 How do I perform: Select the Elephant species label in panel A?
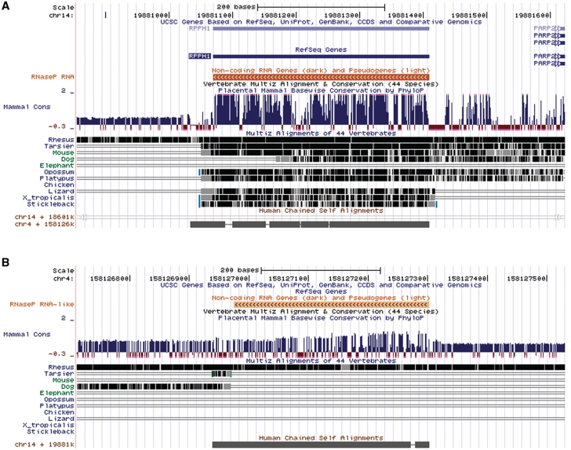click(56, 166)
